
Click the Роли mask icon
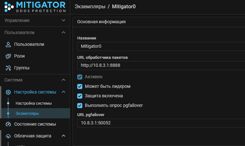(9, 56)
